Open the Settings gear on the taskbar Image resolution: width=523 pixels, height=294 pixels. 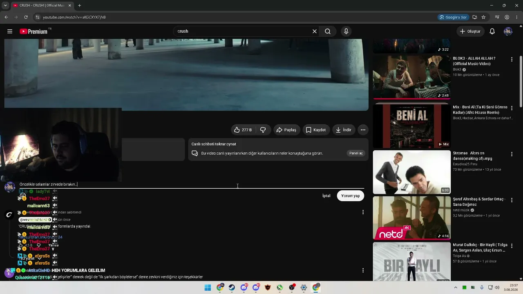pos(304,287)
